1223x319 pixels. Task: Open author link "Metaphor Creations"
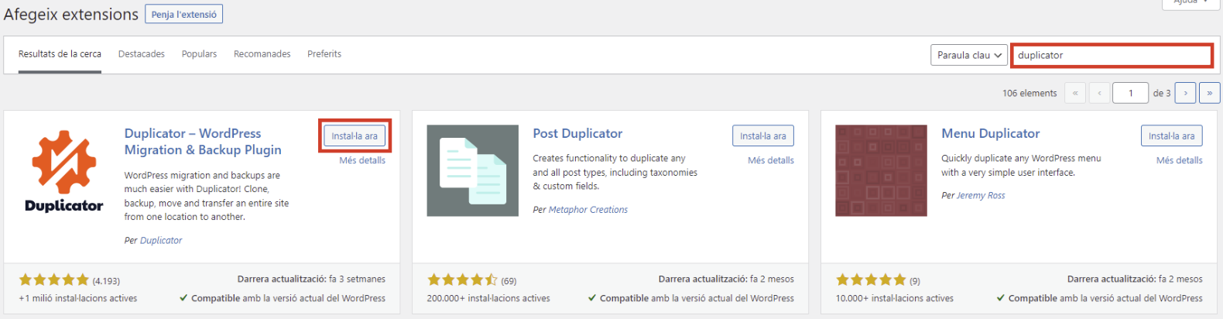[x=588, y=209]
